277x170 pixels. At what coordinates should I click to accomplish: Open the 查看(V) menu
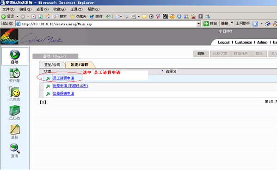(x=43, y=9)
